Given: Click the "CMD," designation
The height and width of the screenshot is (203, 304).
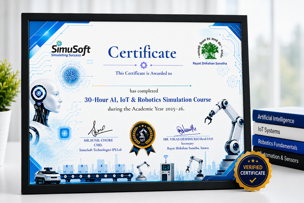Looking at the screenshot, I should click(98, 145).
